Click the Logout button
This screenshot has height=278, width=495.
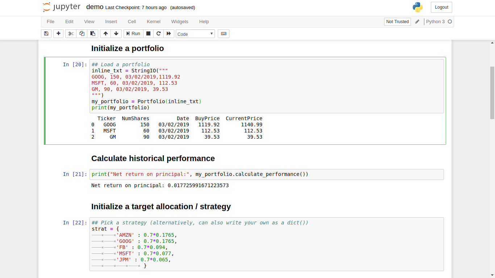[x=441, y=7]
